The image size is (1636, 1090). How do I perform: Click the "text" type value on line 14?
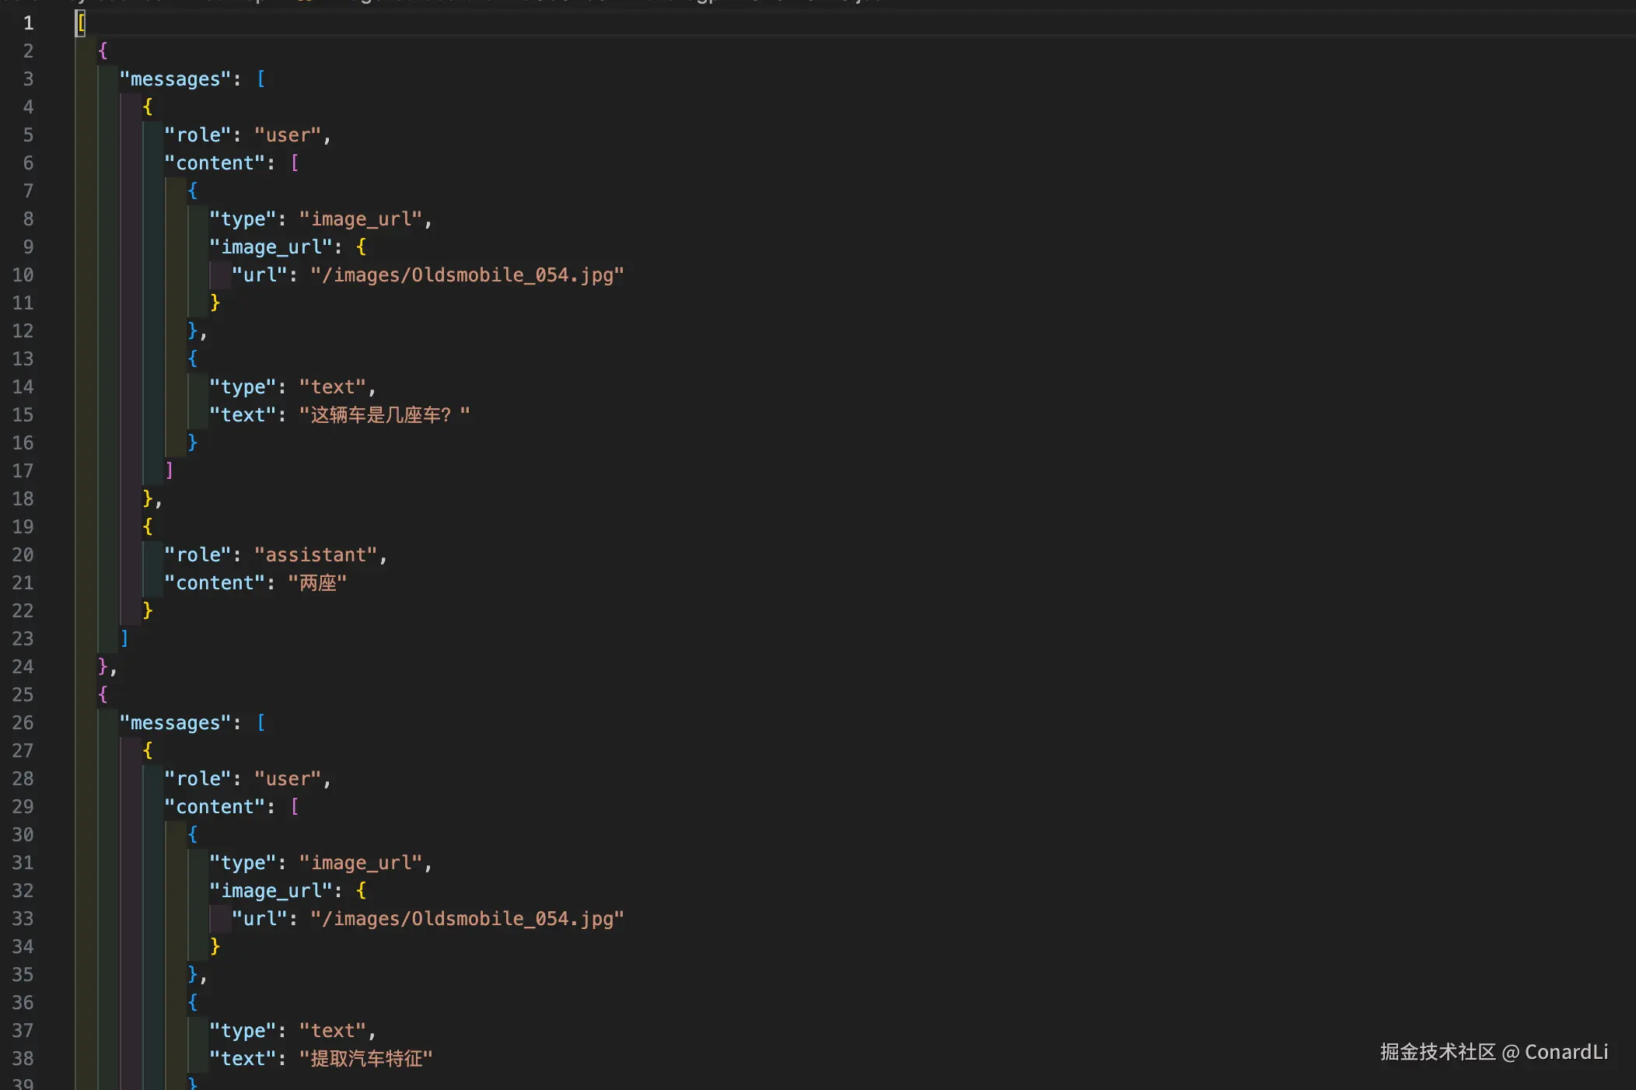point(333,387)
